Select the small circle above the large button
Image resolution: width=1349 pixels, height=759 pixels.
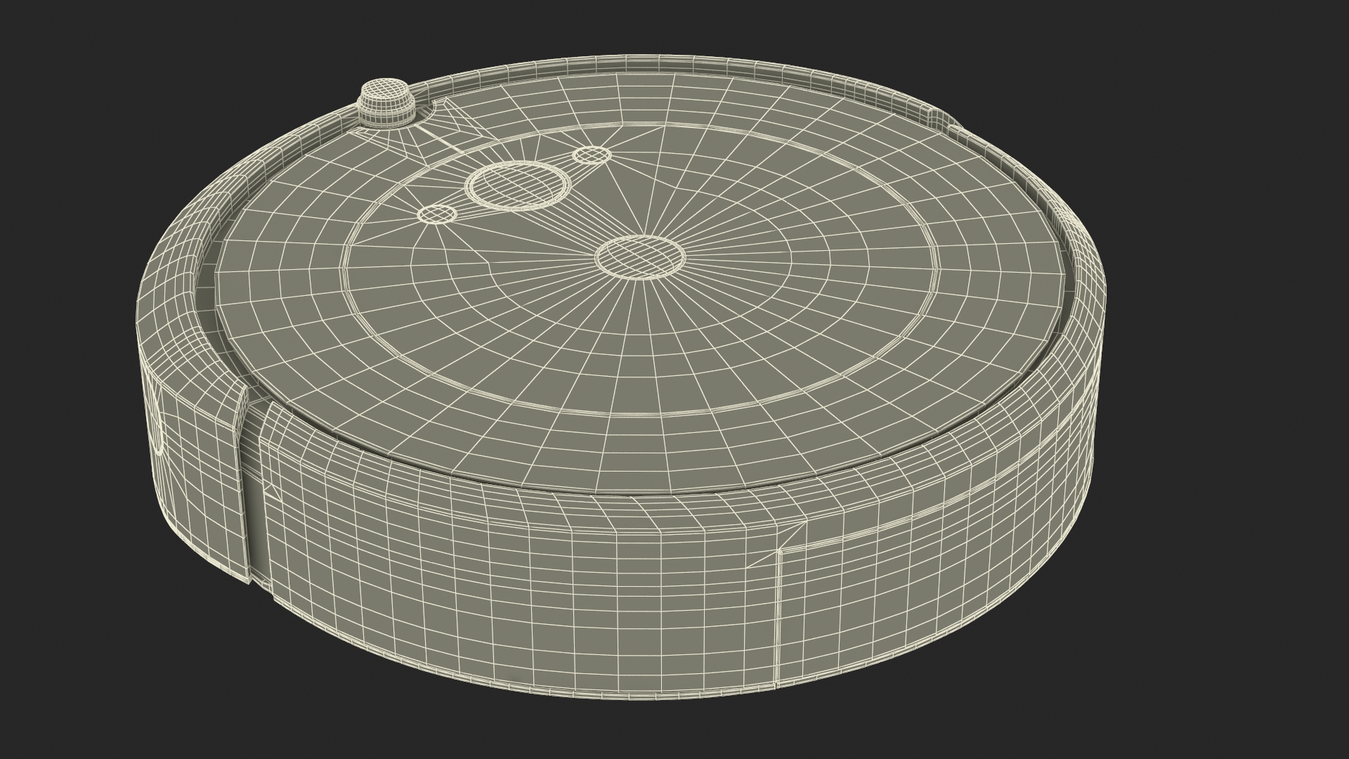pos(591,155)
